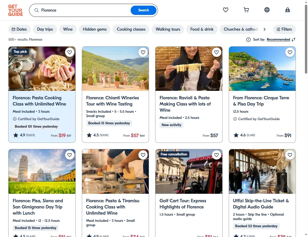Click the From $19 price
The height and width of the screenshot is (237, 308).
[x=61, y=135]
